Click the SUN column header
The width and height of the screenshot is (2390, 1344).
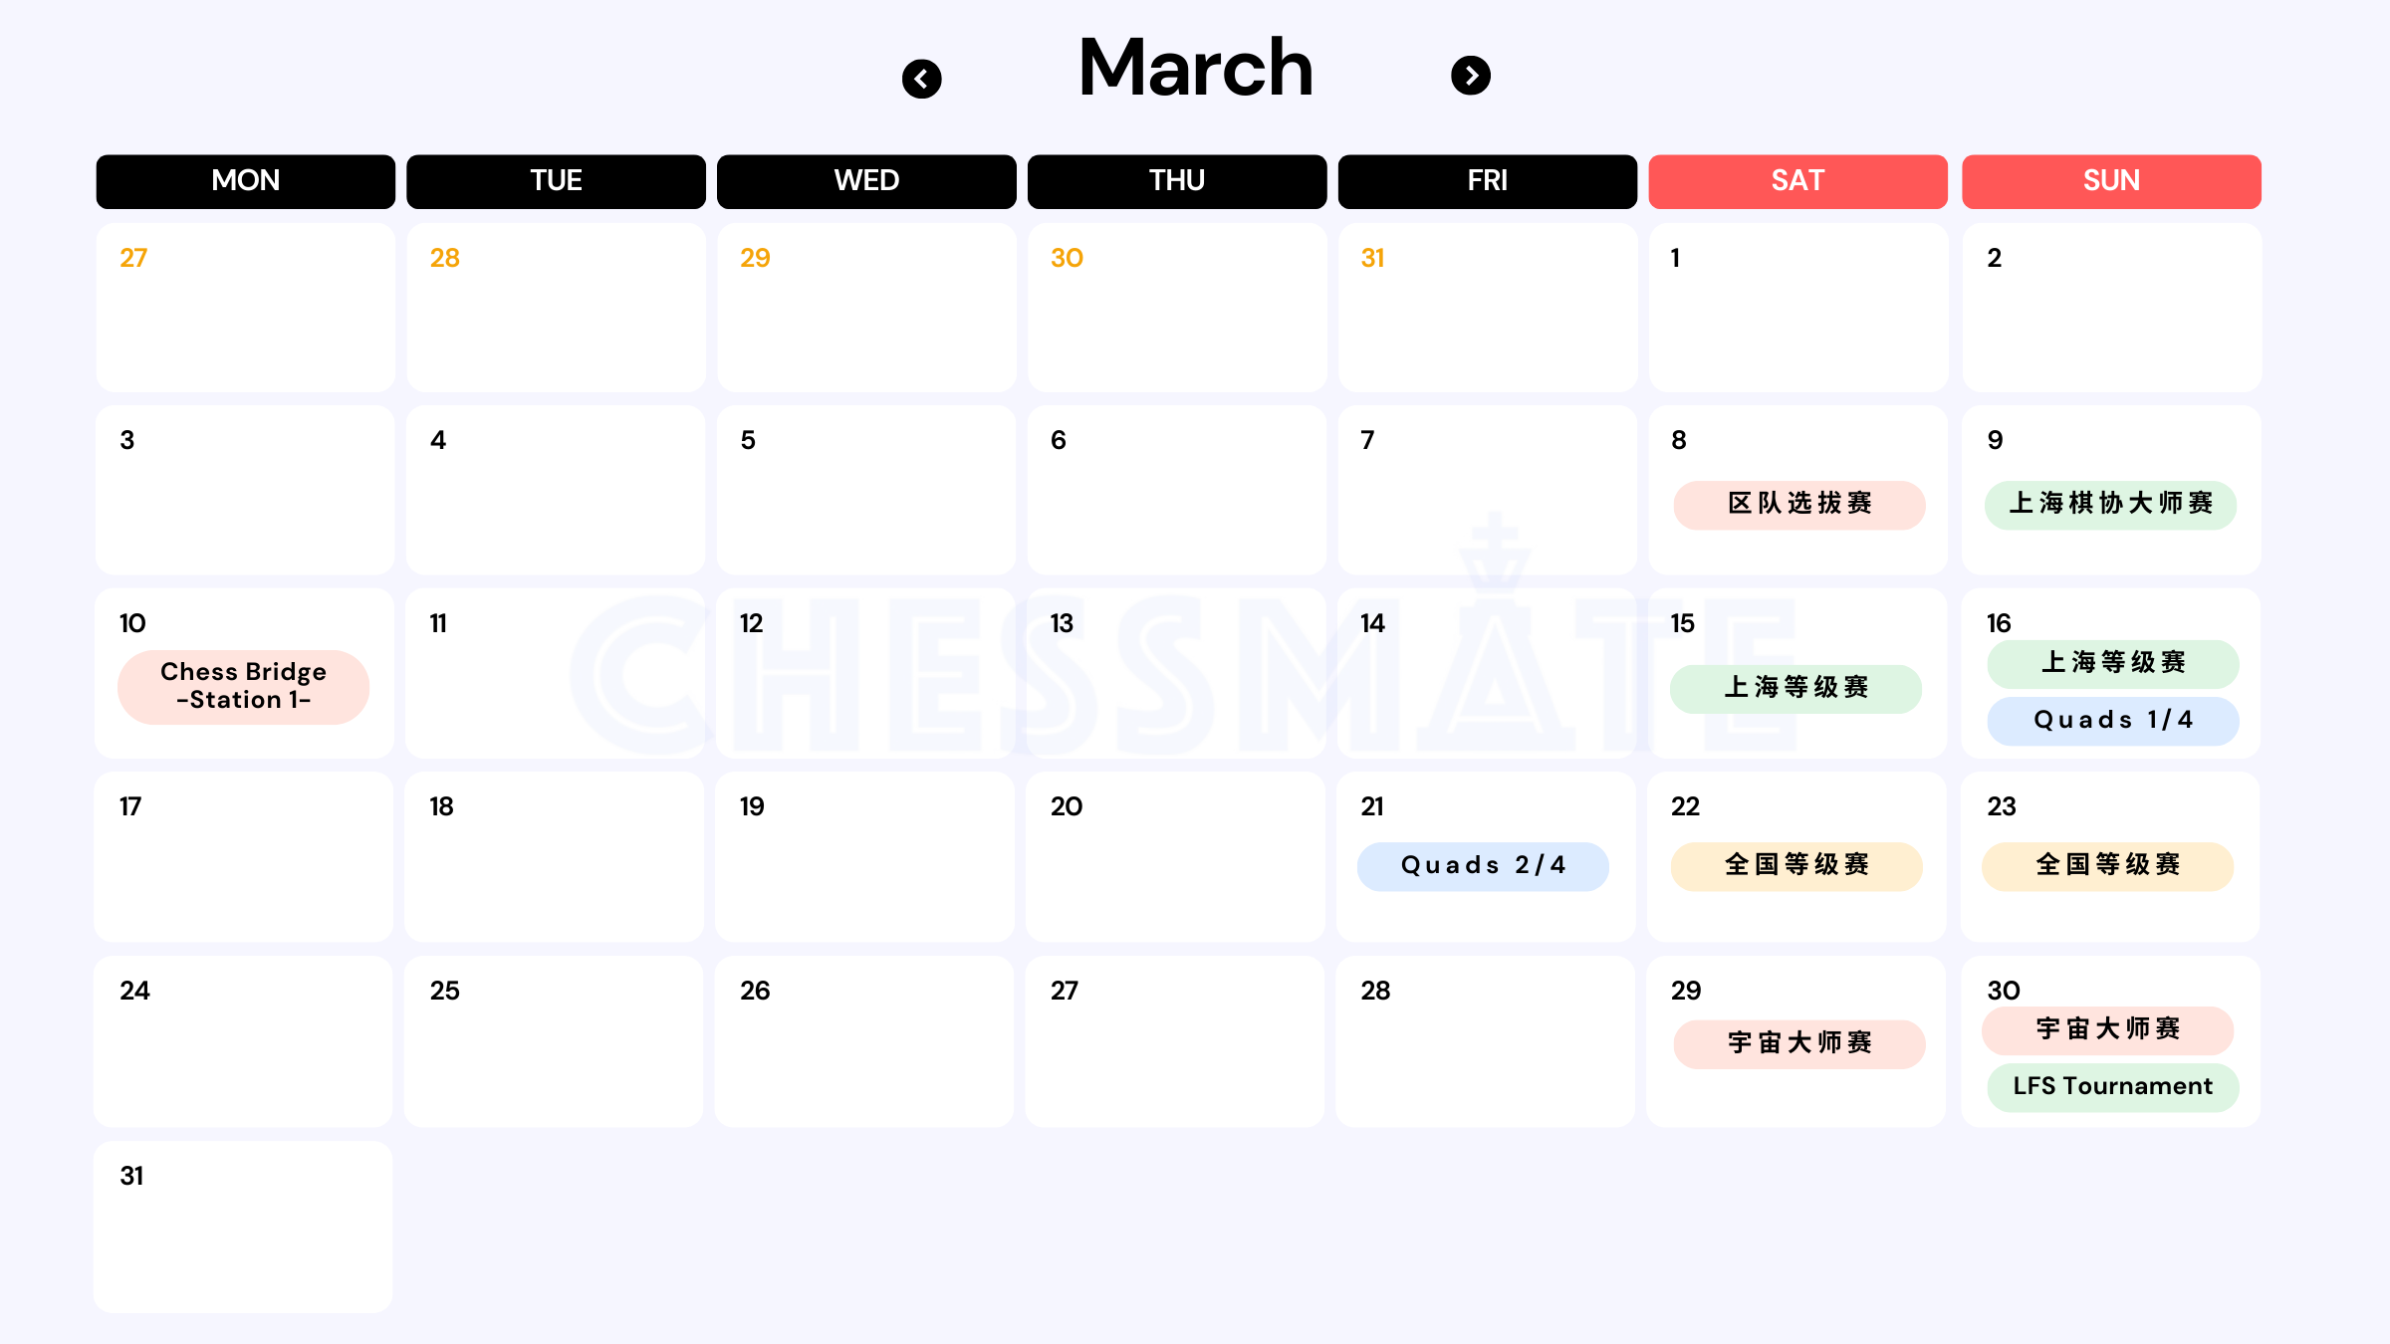click(2111, 181)
